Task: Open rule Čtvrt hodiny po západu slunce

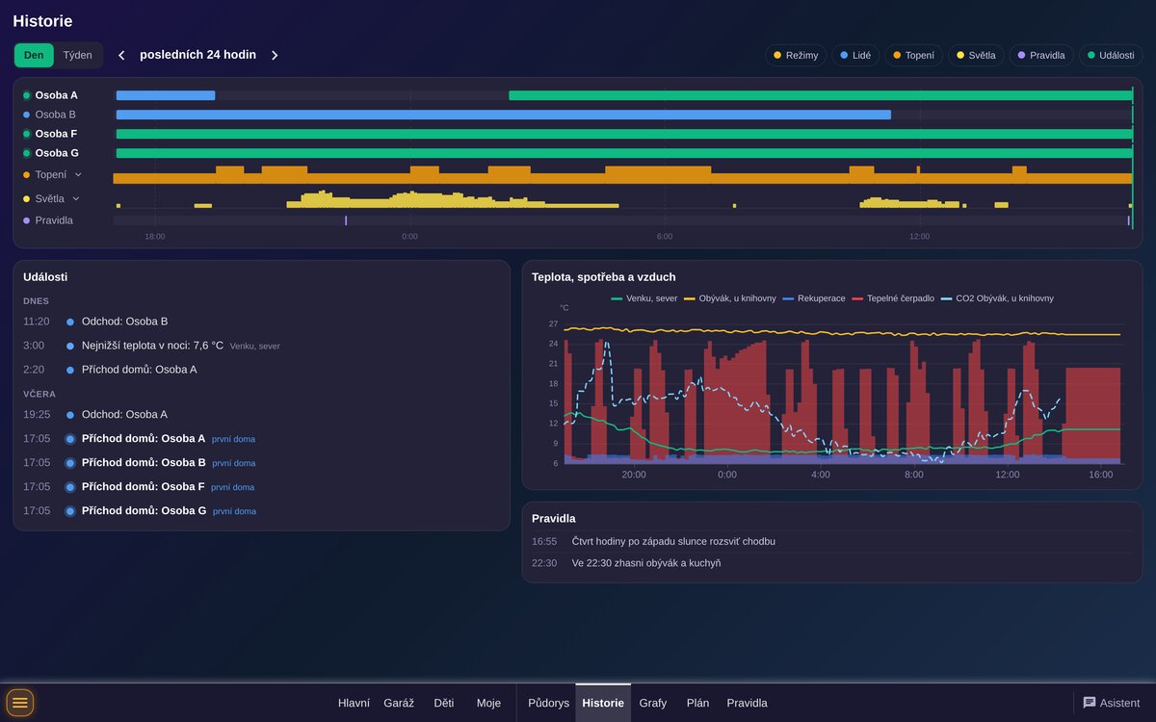Action: [x=832, y=541]
